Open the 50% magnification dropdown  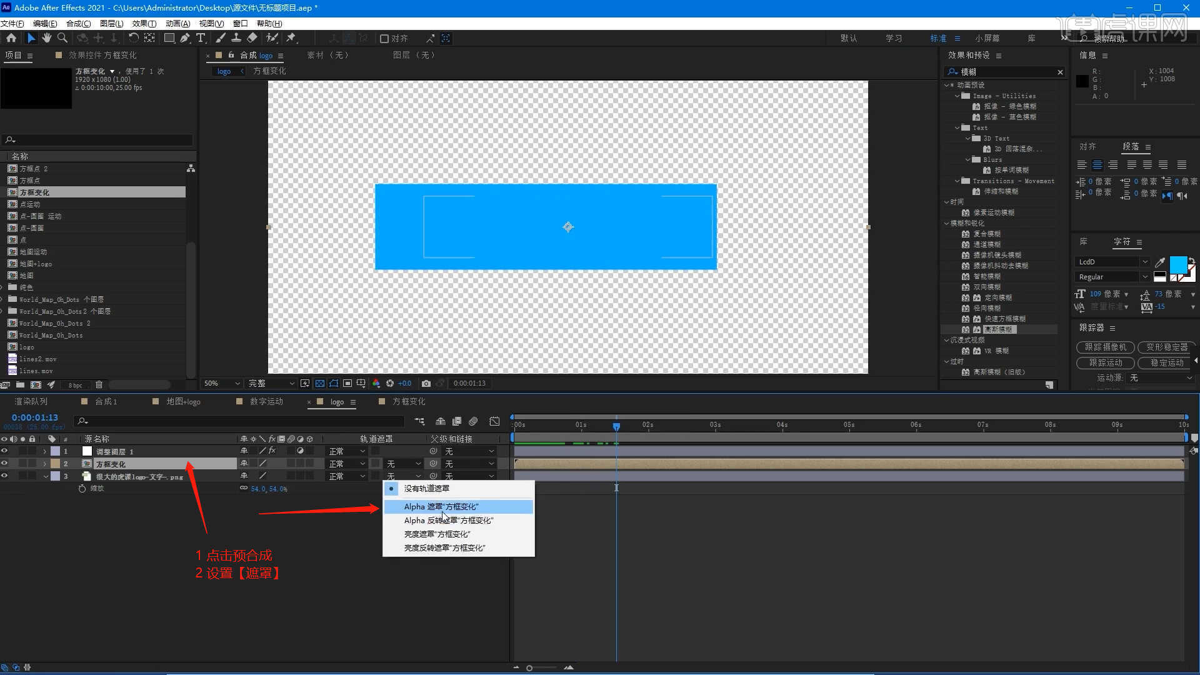[x=222, y=383]
